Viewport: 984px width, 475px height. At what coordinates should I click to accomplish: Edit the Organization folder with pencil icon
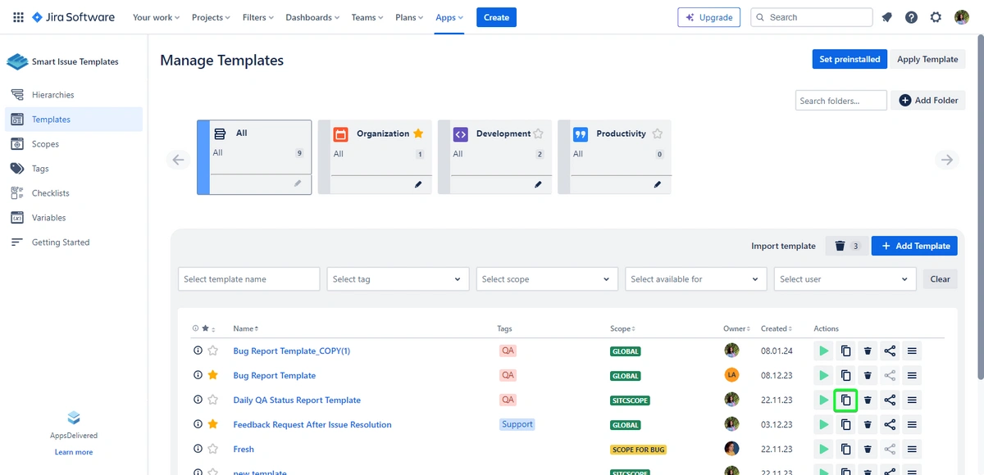pyautogui.click(x=418, y=184)
